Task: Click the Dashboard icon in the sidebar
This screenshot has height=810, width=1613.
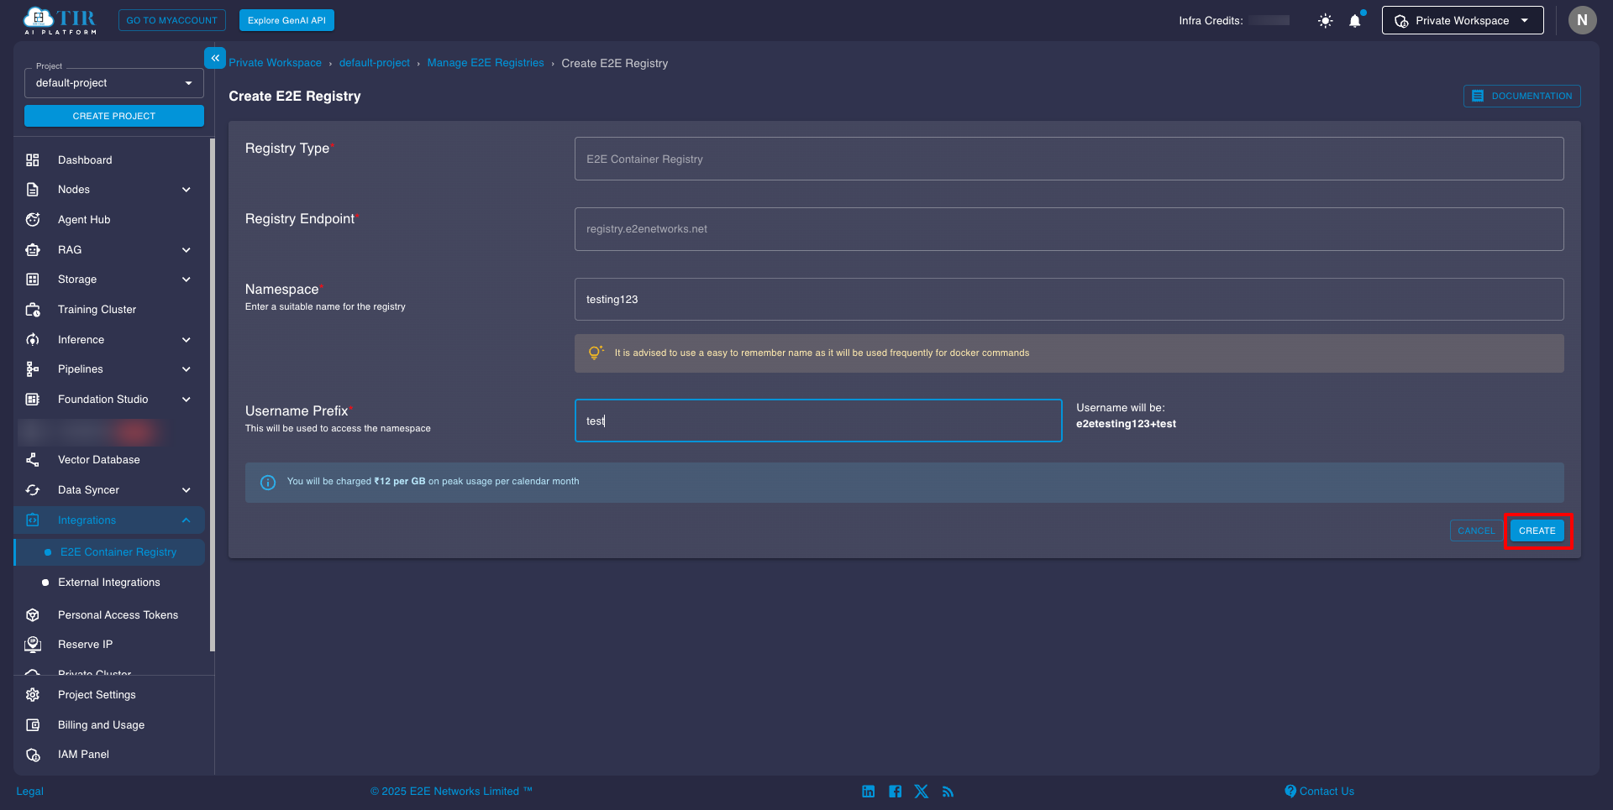Action: coord(33,160)
